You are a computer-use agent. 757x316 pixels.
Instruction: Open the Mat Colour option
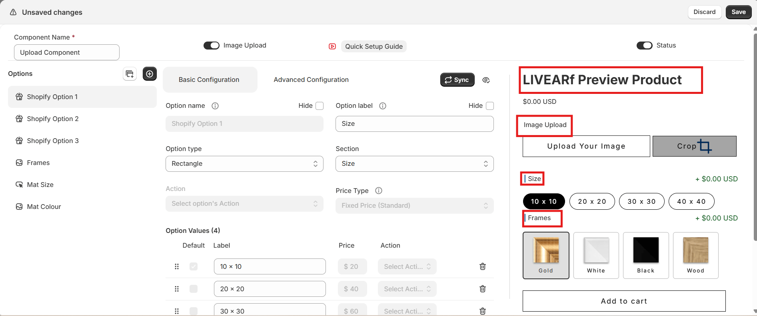82,207
